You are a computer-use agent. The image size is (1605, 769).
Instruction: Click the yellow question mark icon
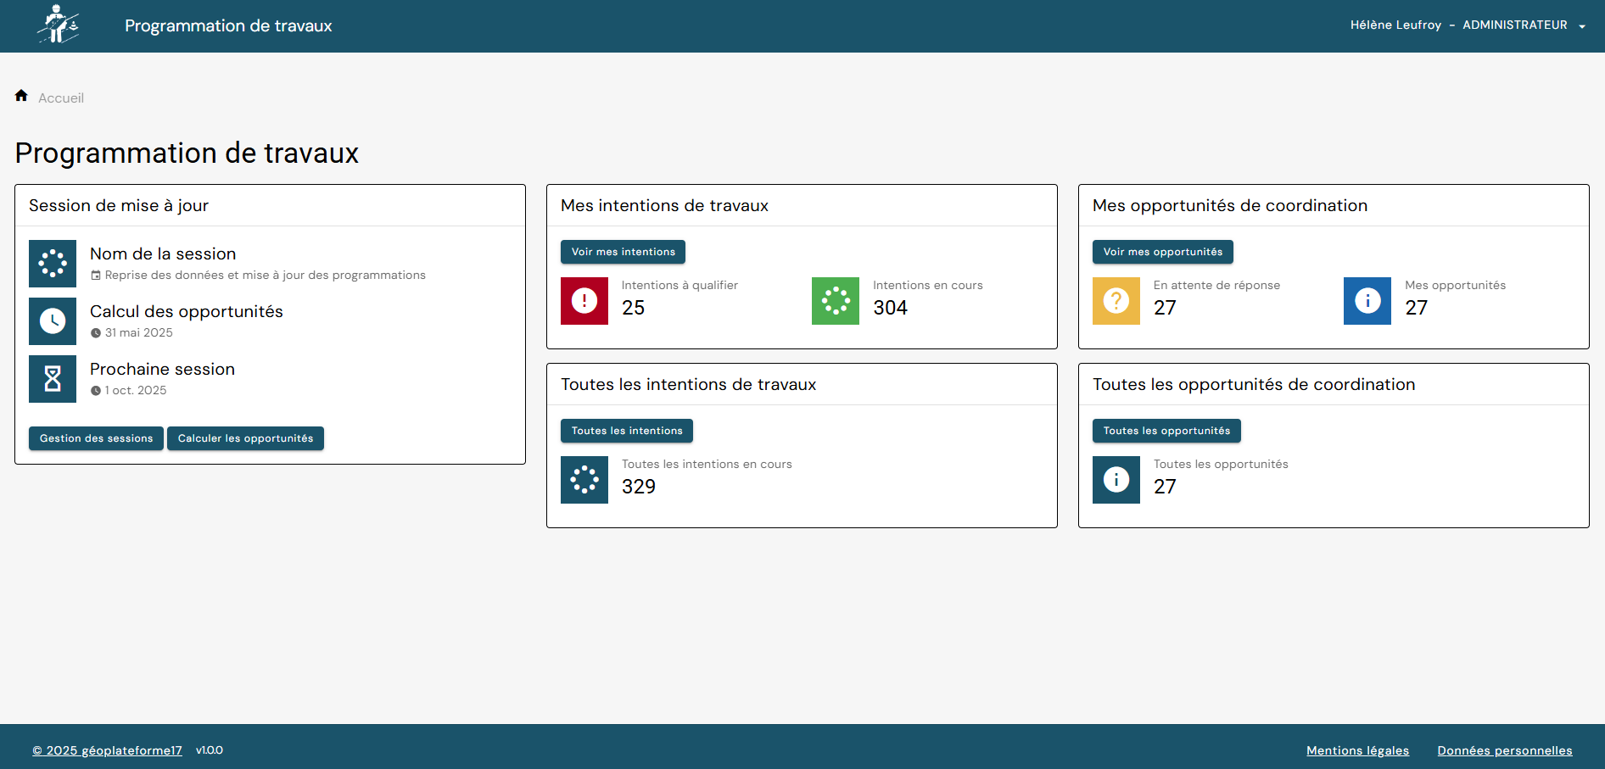coord(1116,301)
